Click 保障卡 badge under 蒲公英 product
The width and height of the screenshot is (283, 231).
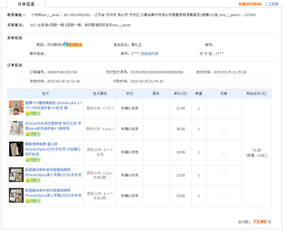click(33, 160)
